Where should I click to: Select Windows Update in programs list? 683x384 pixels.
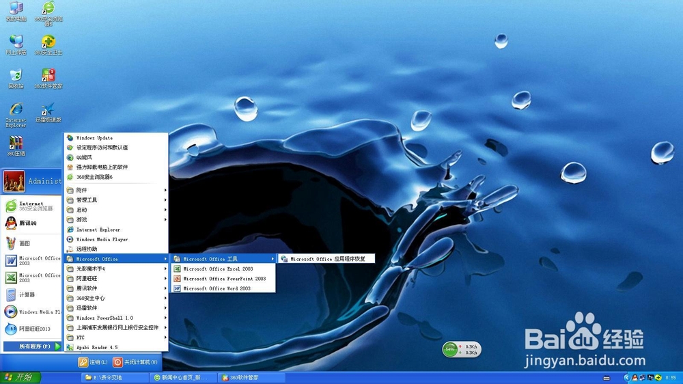coord(116,138)
